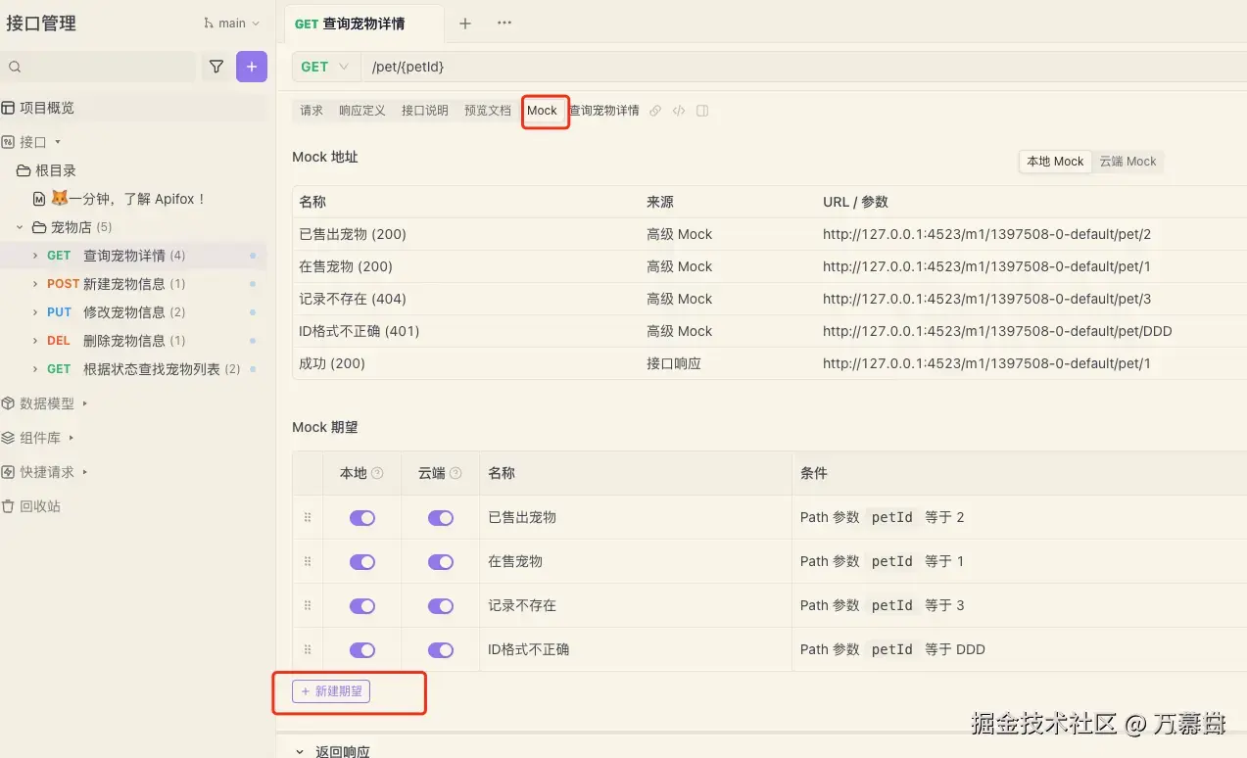
Task: Click the 数据模型 cube icon
Action: [x=8, y=403]
